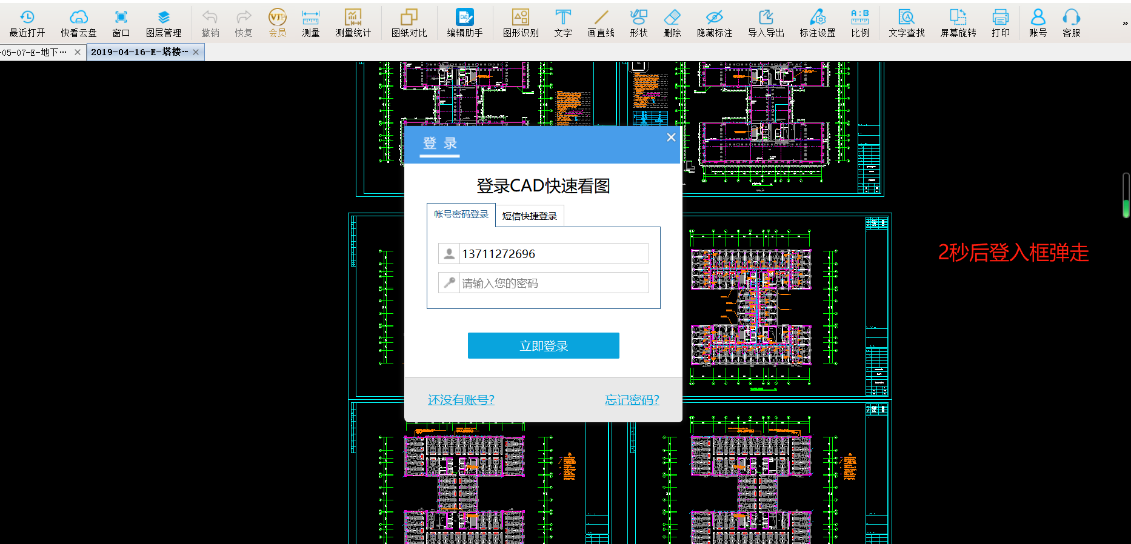Click the 立即登录 login button
This screenshot has height=544, width=1131.
point(544,346)
